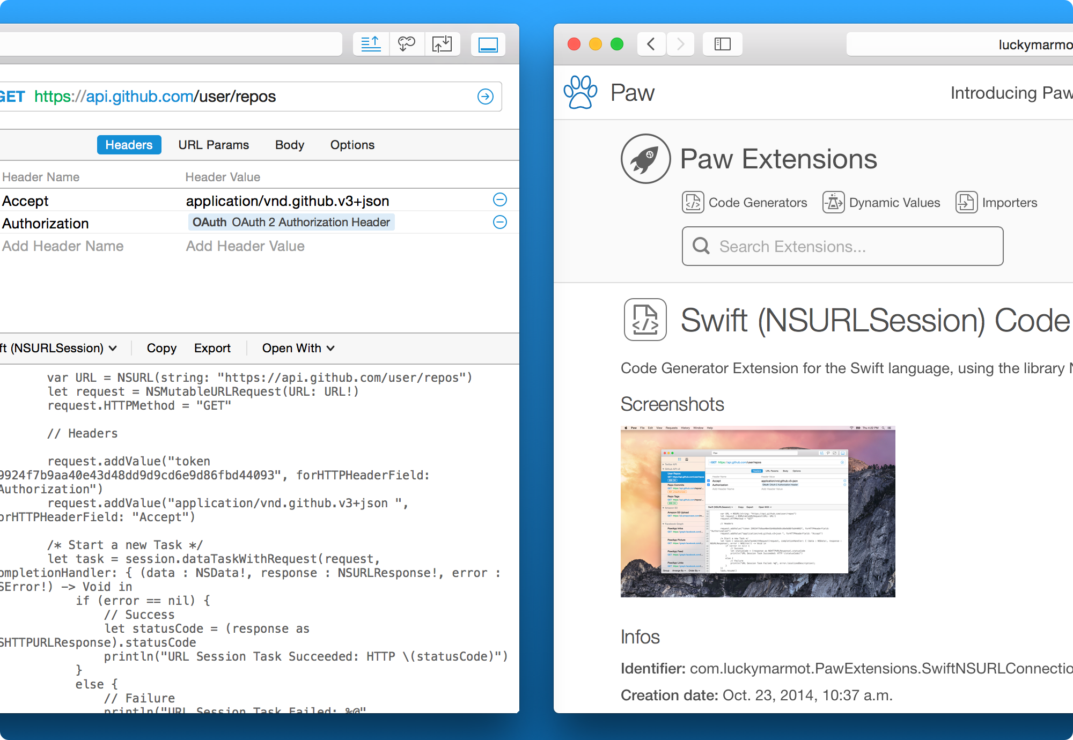The image size is (1073, 740).
Task: Click the Swift code generator page icon
Action: tap(645, 320)
